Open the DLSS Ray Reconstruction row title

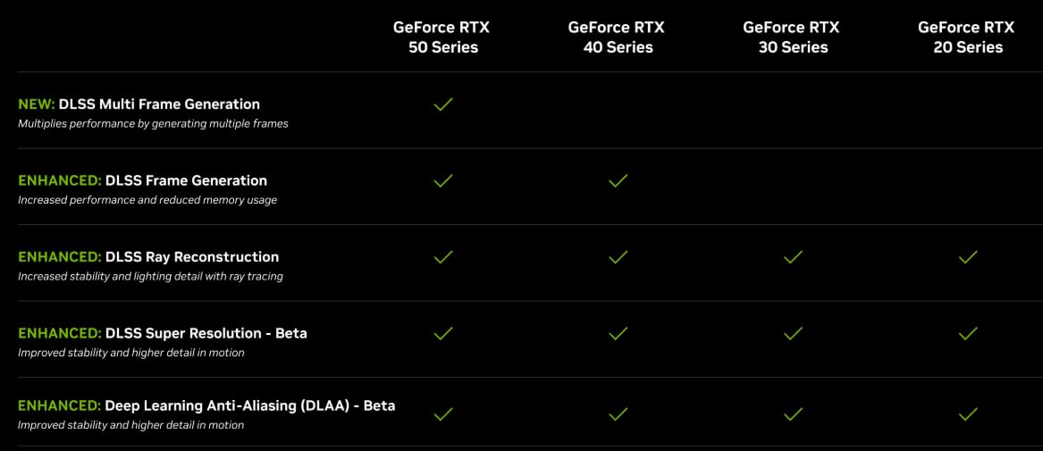pos(192,257)
